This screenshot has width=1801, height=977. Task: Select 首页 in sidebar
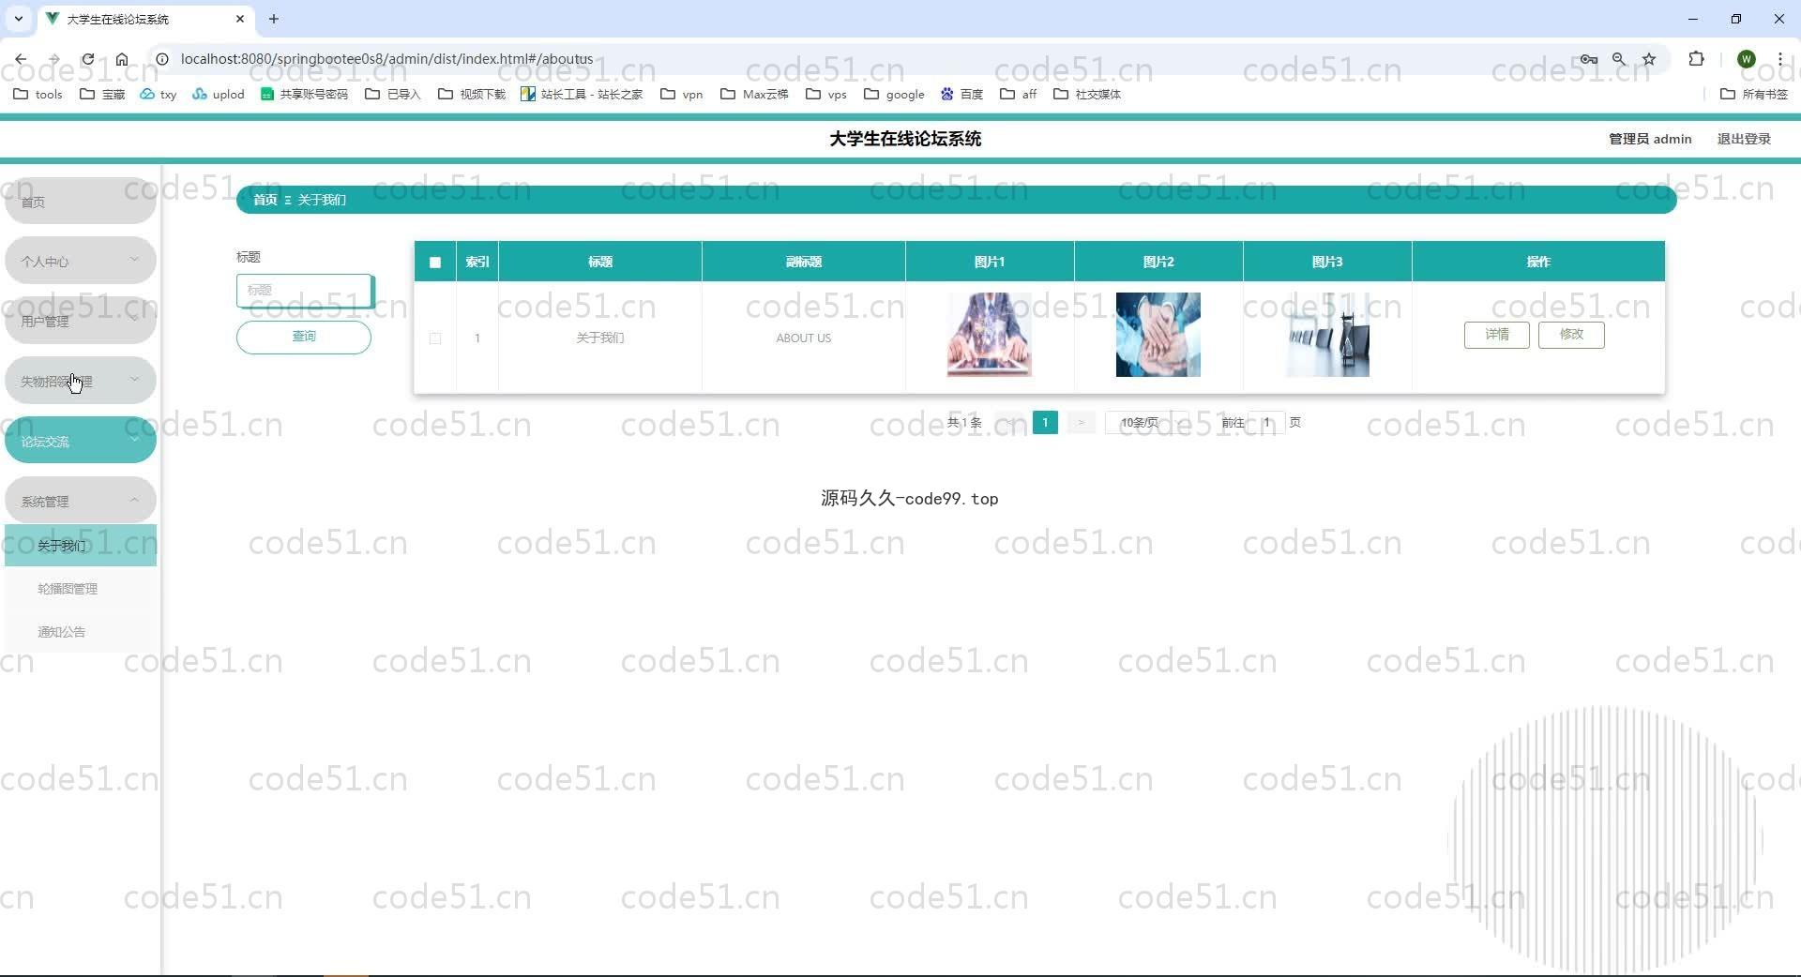(x=81, y=202)
